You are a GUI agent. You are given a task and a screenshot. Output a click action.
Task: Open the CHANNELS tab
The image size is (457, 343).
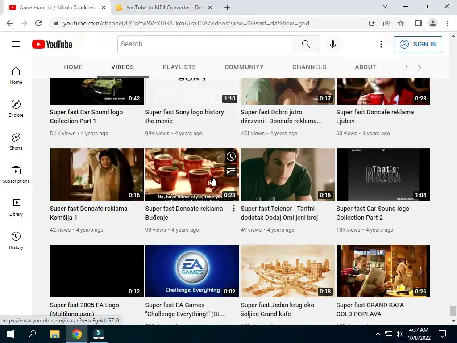point(309,67)
